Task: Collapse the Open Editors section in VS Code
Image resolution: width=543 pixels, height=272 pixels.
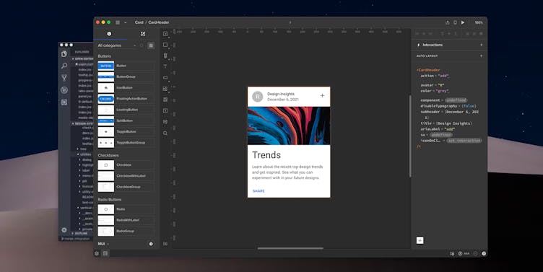Action: (x=82, y=59)
